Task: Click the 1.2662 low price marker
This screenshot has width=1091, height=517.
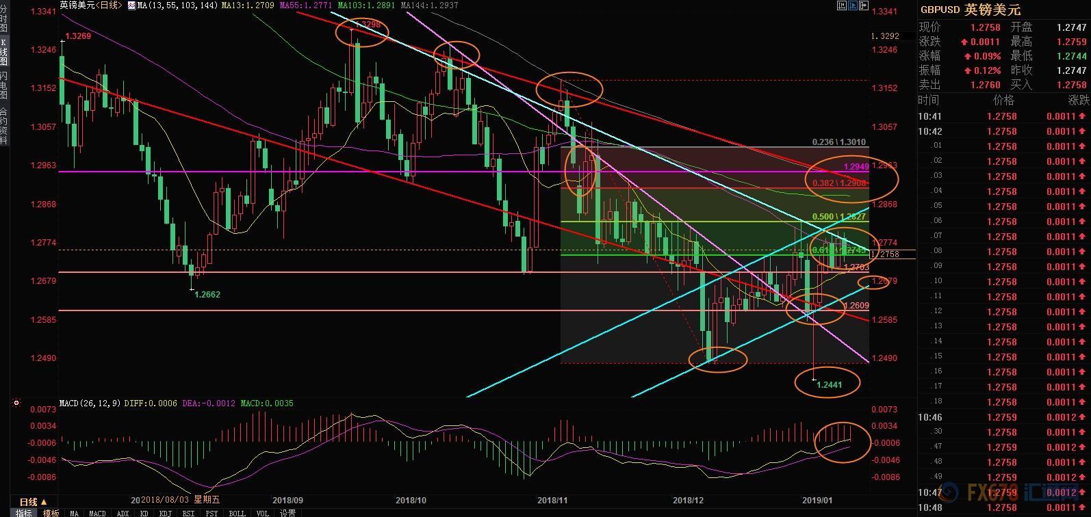Action: pyautogui.click(x=207, y=295)
